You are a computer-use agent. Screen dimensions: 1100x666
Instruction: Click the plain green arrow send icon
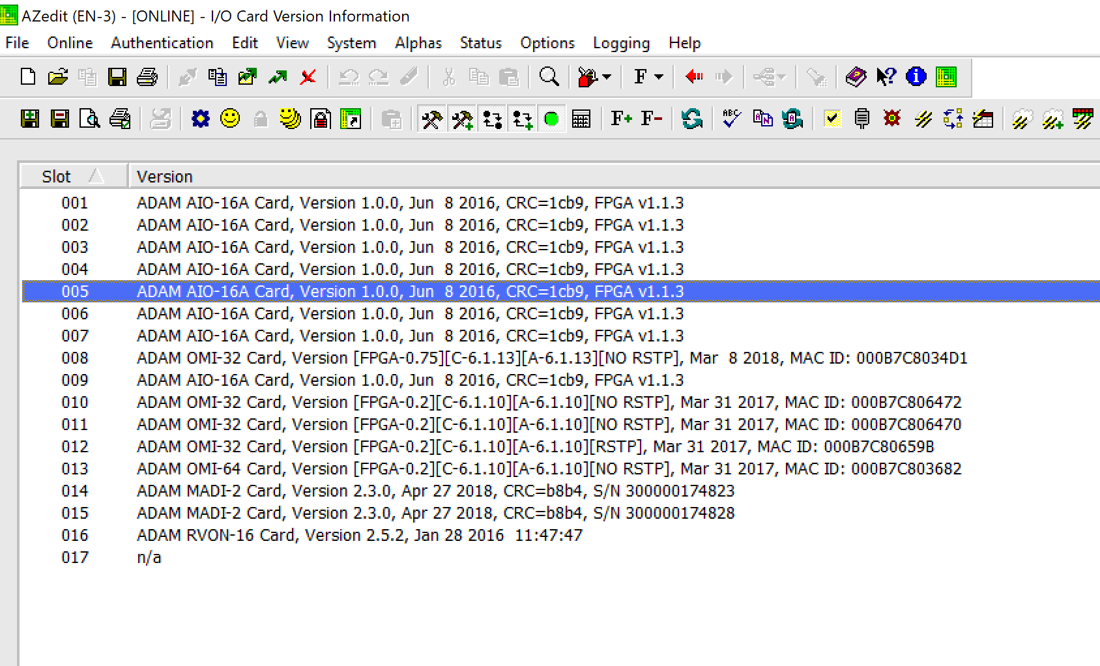click(278, 77)
